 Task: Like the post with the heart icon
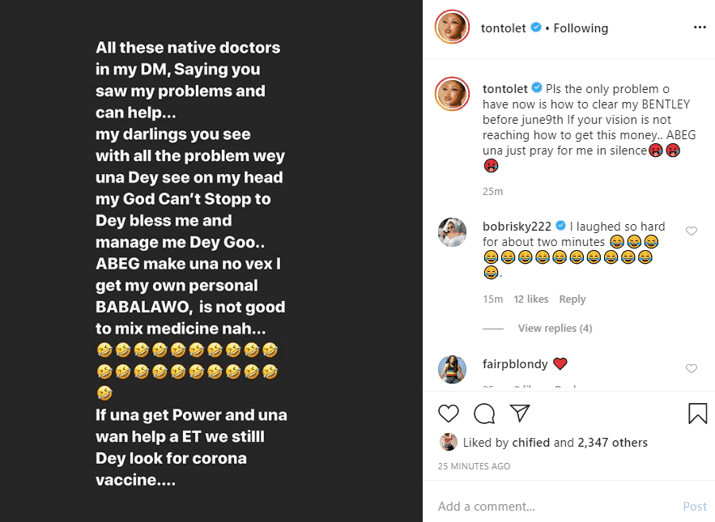[x=448, y=414]
